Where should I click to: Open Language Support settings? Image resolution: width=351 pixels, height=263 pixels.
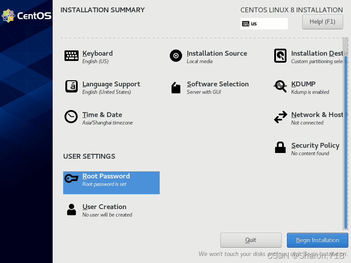pyautogui.click(x=111, y=84)
